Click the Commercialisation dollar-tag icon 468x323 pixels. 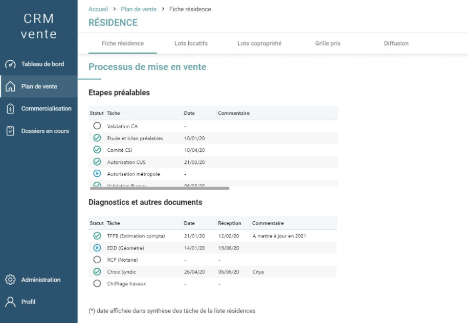10,108
